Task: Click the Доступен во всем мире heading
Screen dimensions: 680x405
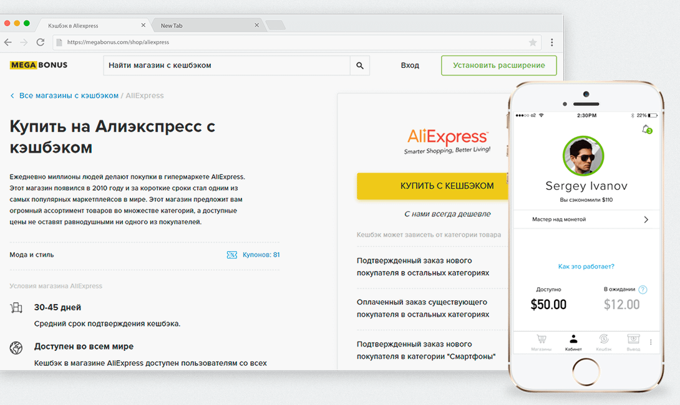Action: tap(84, 346)
